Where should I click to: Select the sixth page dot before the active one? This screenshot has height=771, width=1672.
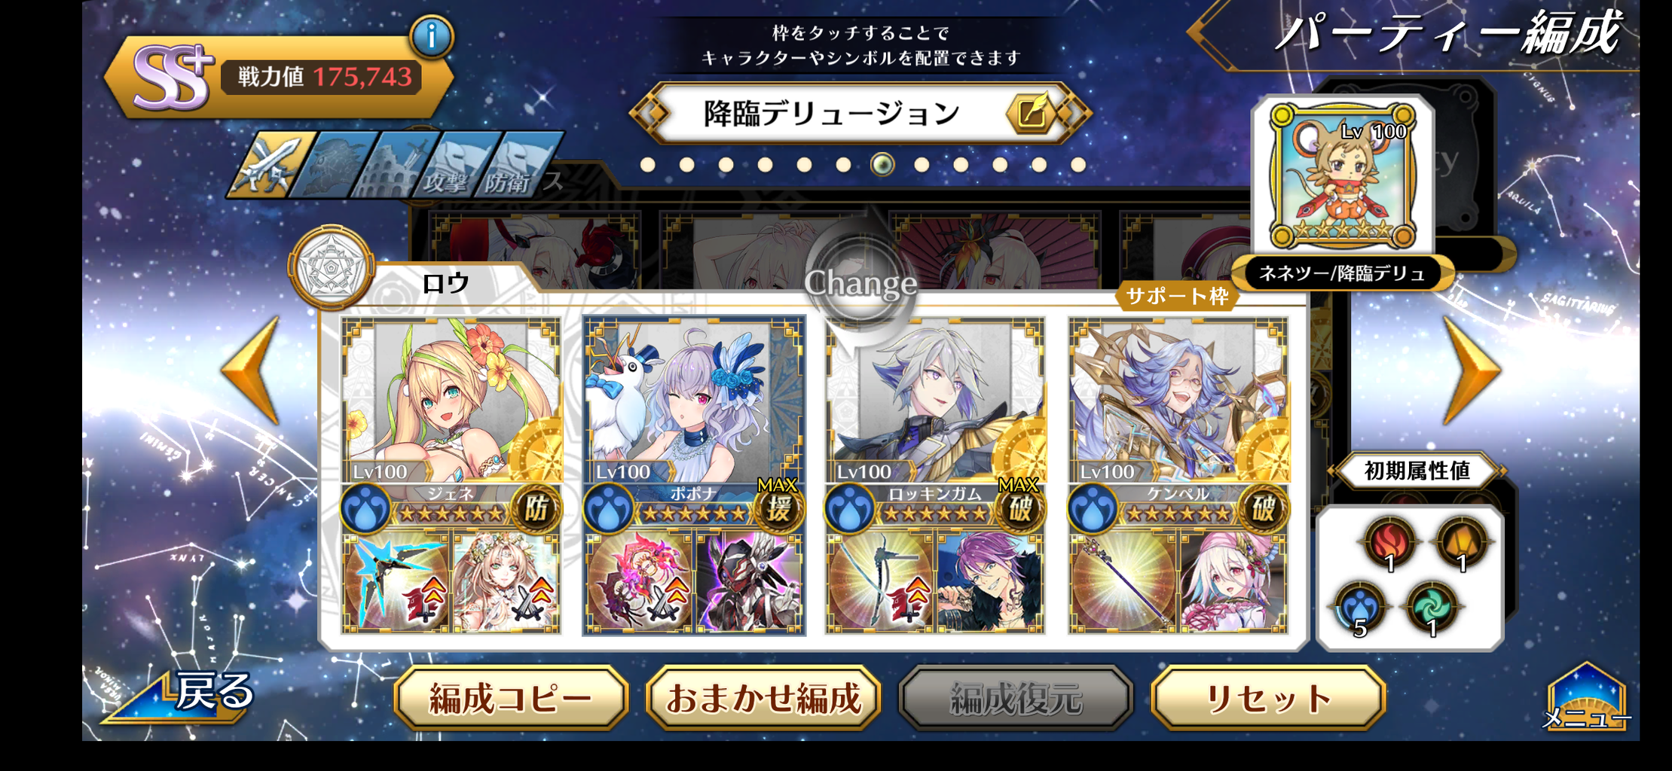coord(843,165)
